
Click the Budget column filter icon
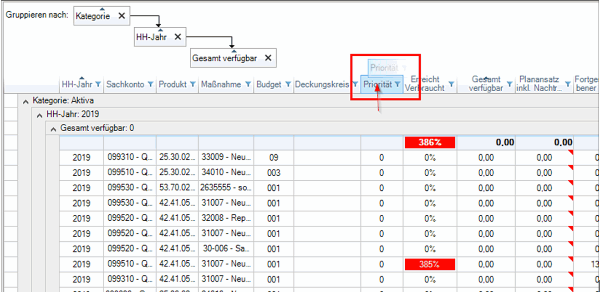(288, 84)
